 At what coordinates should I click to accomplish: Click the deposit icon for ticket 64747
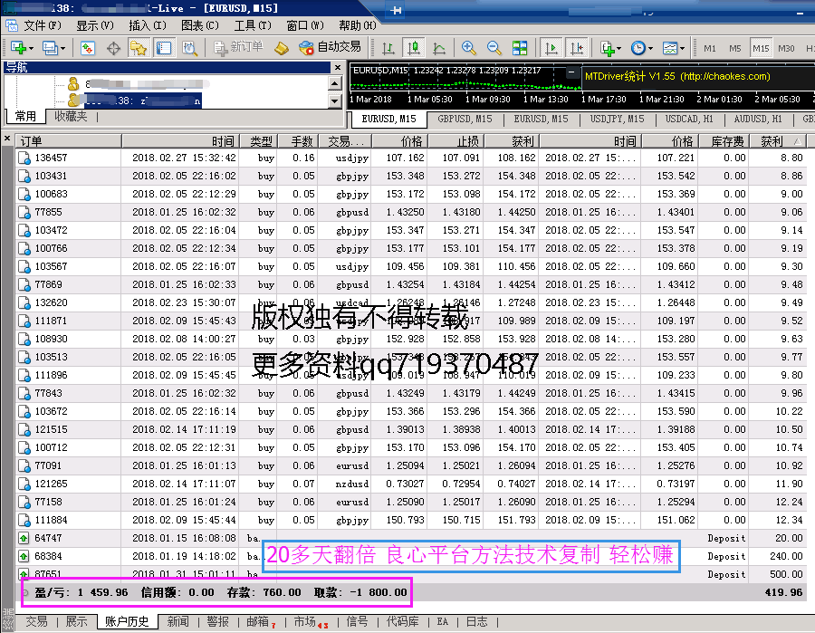click(x=24, y=539)
